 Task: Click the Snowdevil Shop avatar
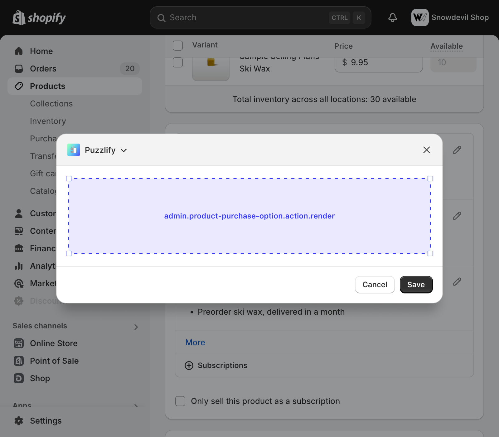point(420,17)
